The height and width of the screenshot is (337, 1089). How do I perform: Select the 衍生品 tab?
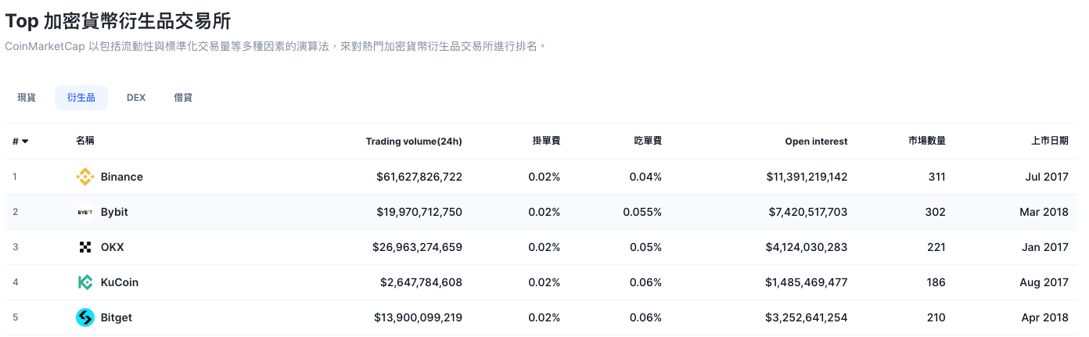[x=81, y=98]
